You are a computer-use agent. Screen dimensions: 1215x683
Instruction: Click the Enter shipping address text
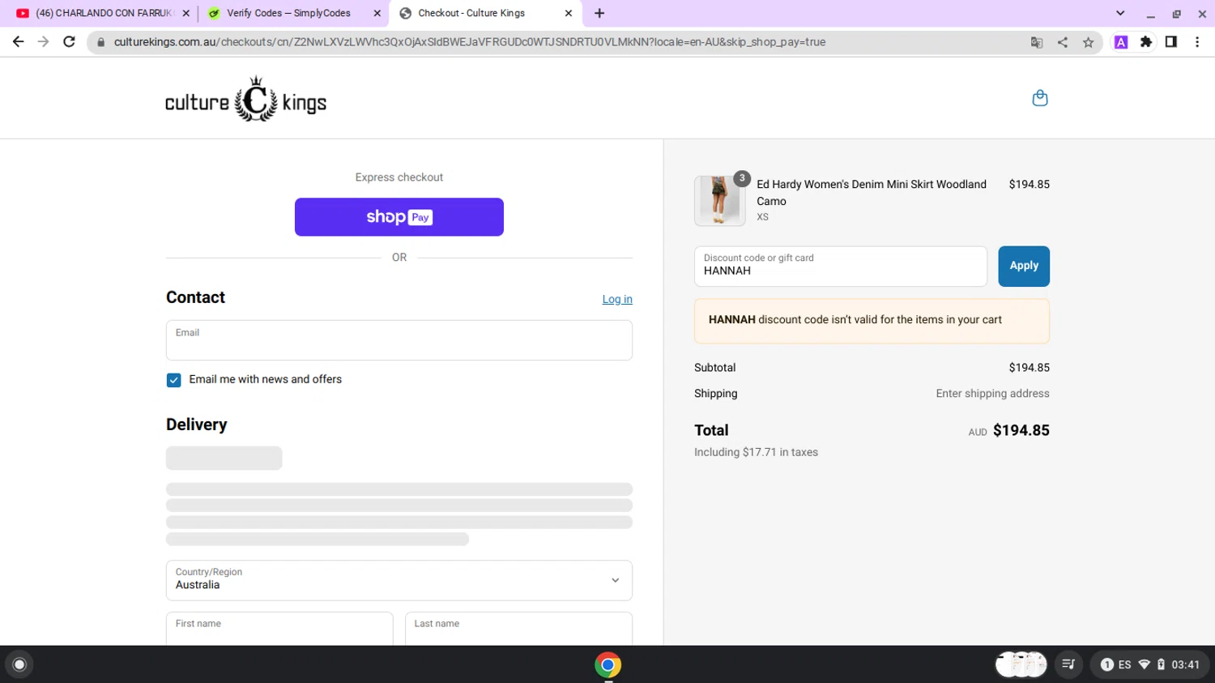click(992, 394)
